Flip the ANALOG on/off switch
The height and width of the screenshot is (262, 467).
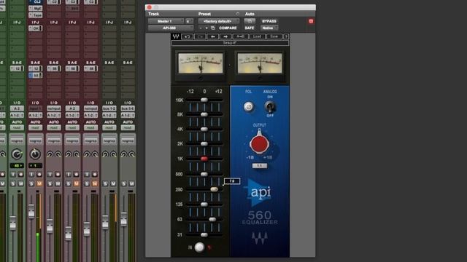coord(270,106)
